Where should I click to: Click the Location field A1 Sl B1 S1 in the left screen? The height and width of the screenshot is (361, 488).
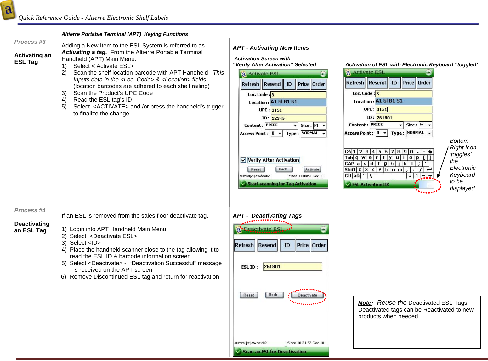tap(298, 102)
